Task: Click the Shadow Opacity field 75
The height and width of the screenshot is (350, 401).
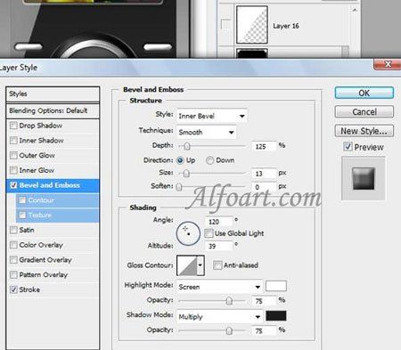Action: (x=264, y=330)
